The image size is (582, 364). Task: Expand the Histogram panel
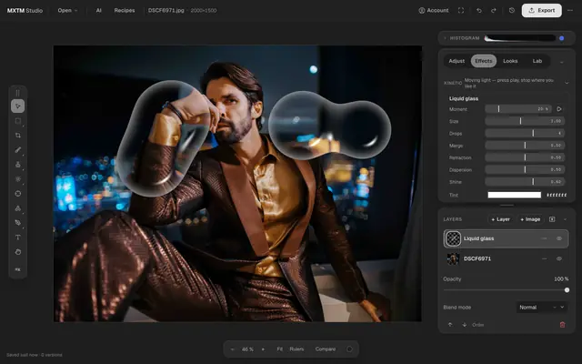point(445,38)
